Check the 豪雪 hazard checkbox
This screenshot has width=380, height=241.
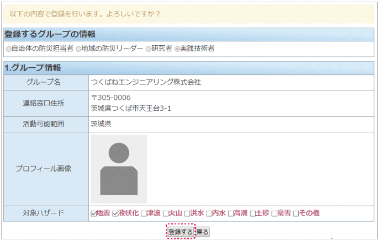tap(274, 213)
